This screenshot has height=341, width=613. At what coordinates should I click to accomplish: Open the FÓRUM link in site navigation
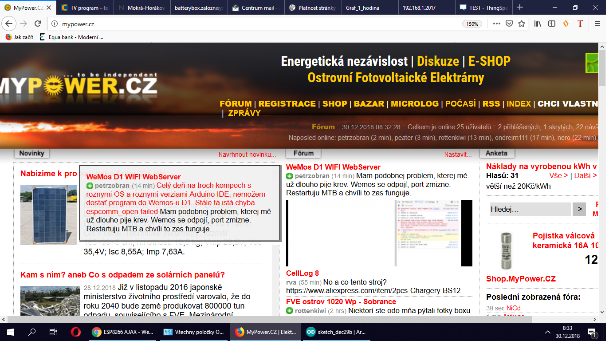236,104
